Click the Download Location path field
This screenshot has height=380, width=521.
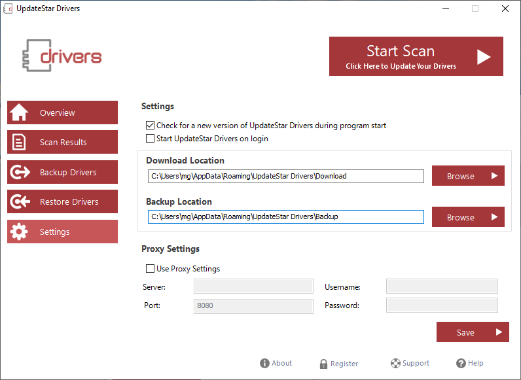pos(285,176)
